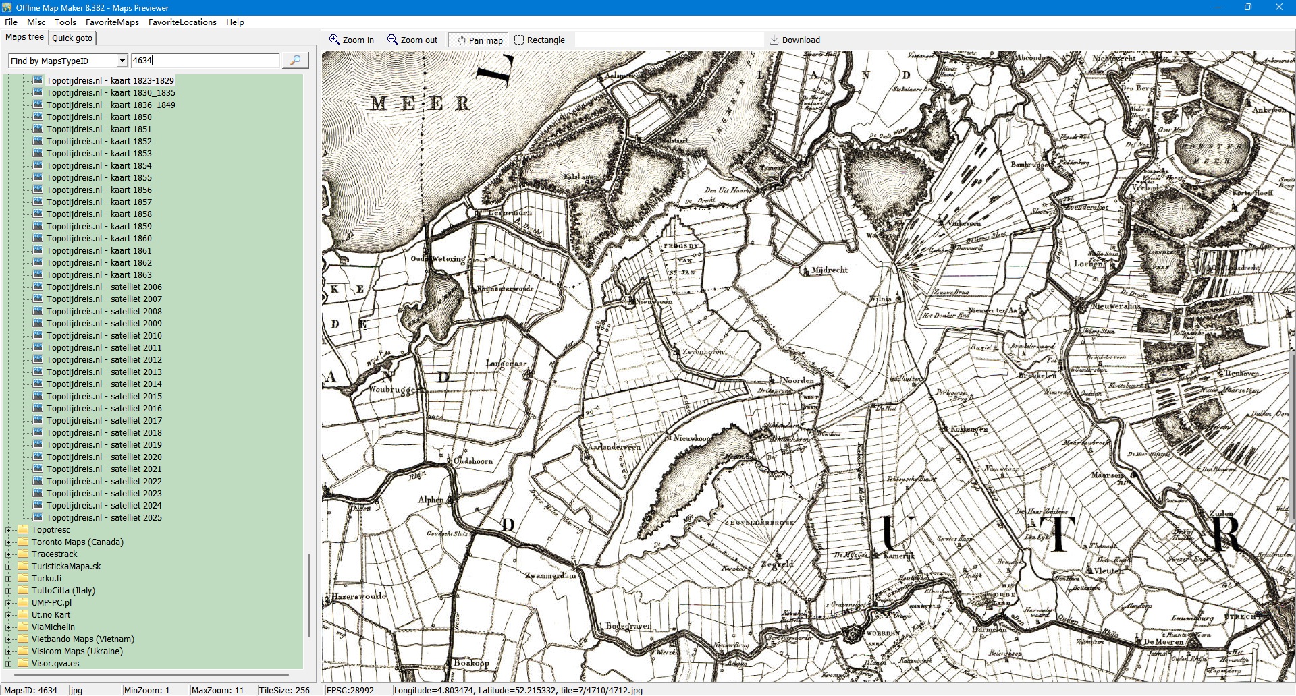The image size is (1296, 696).
Task: Select the Pan map hand tool
Action: pyautogui.click(x=462, y=40)
